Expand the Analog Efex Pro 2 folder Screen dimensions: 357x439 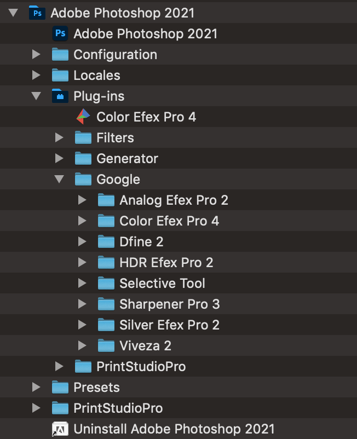(x=83, y=200)
